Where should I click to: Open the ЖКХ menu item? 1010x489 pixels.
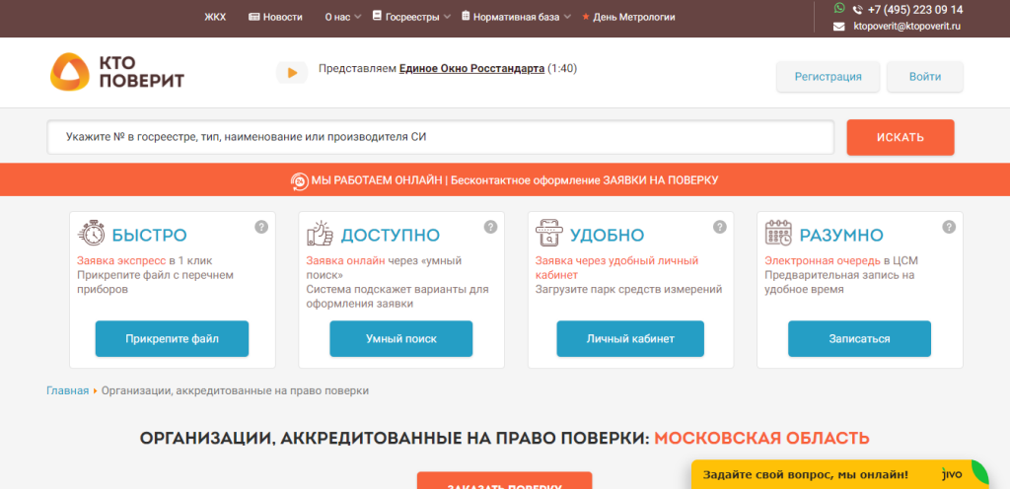215,17
